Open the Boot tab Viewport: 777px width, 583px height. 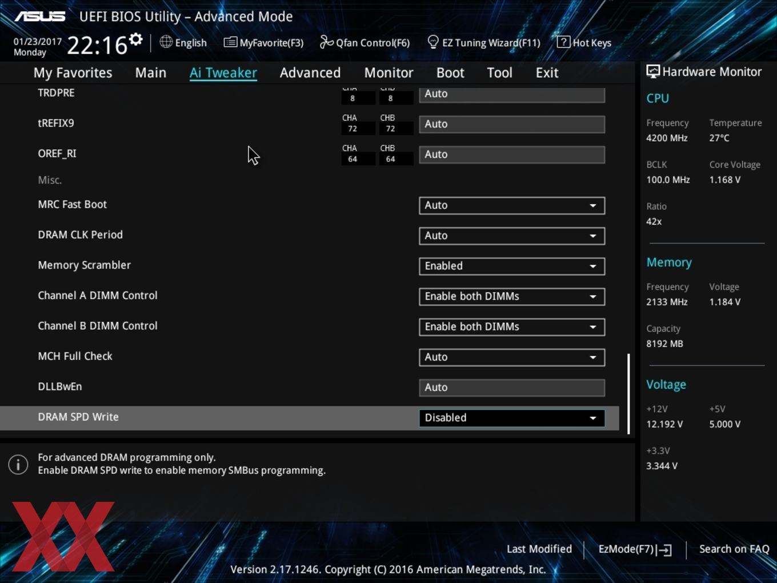pyautogui.click(x=450, y=73)
